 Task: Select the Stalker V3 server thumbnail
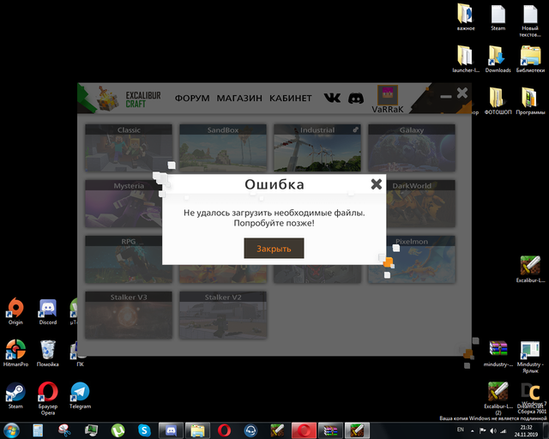pos(129,315)
